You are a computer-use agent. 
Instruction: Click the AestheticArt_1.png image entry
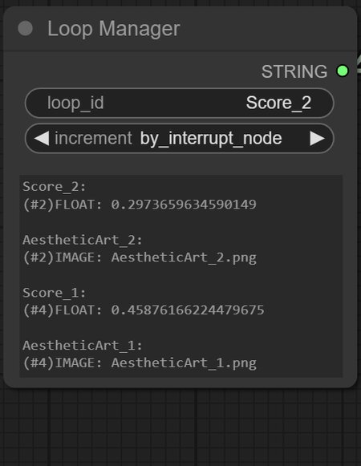pyautogui.click(x=140, y=363)
